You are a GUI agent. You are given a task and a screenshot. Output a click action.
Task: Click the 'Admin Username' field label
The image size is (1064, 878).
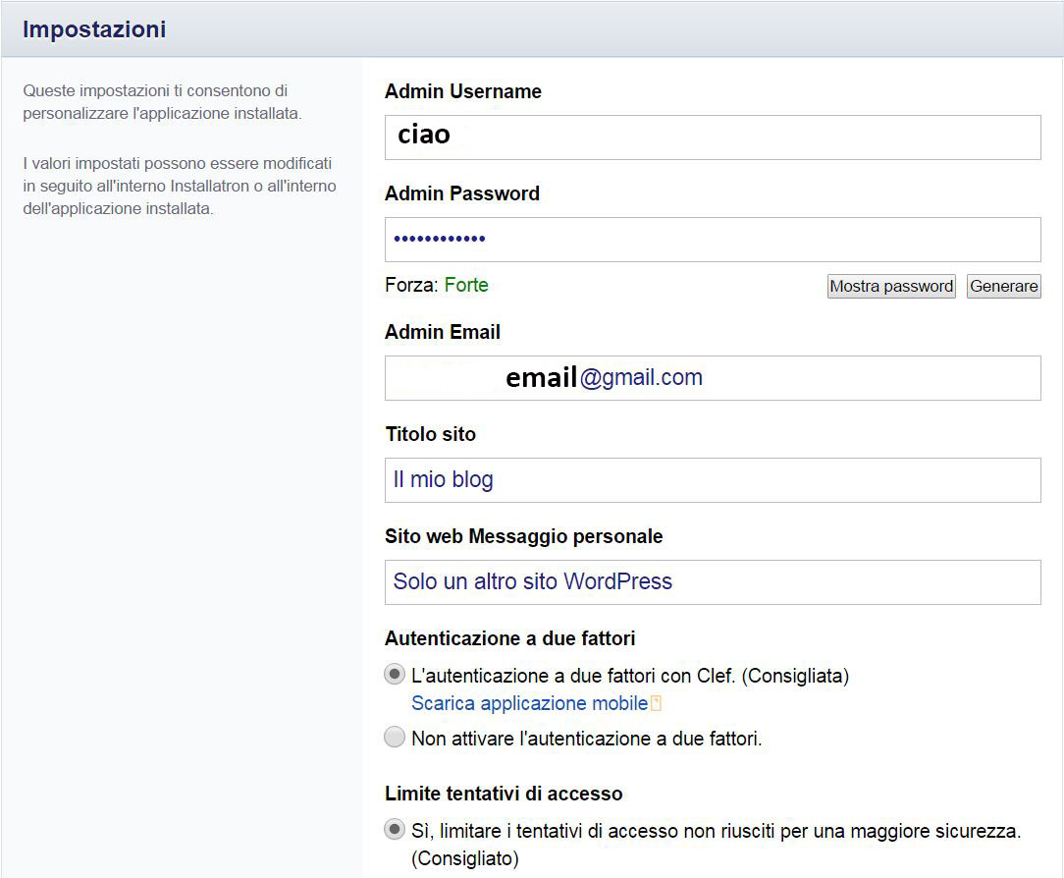(x=463, y=91)
